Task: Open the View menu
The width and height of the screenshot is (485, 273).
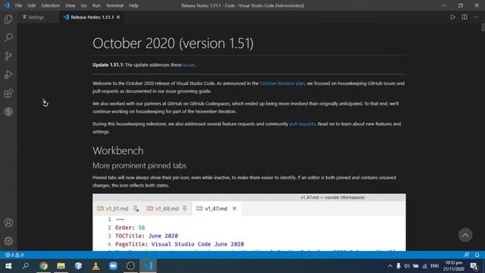Action: point(70,5)
